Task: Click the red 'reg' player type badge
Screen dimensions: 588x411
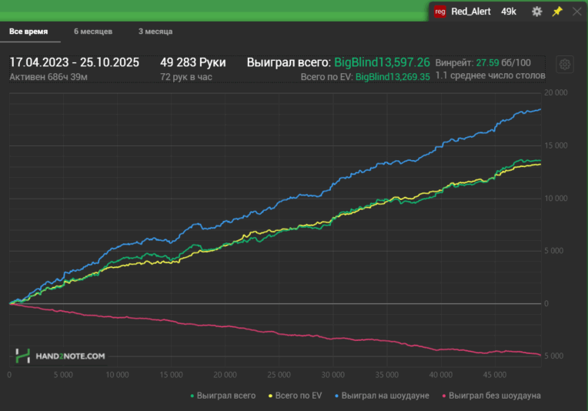Action: [x=440, y=12]
